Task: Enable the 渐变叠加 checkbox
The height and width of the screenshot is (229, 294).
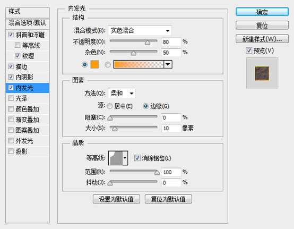Action: (11, 120)
